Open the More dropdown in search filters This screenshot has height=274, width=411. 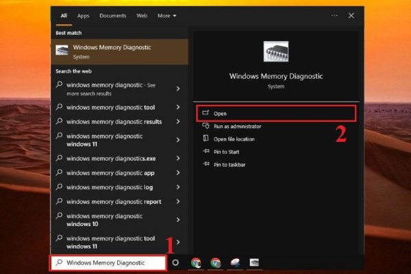tap(166, 16)
